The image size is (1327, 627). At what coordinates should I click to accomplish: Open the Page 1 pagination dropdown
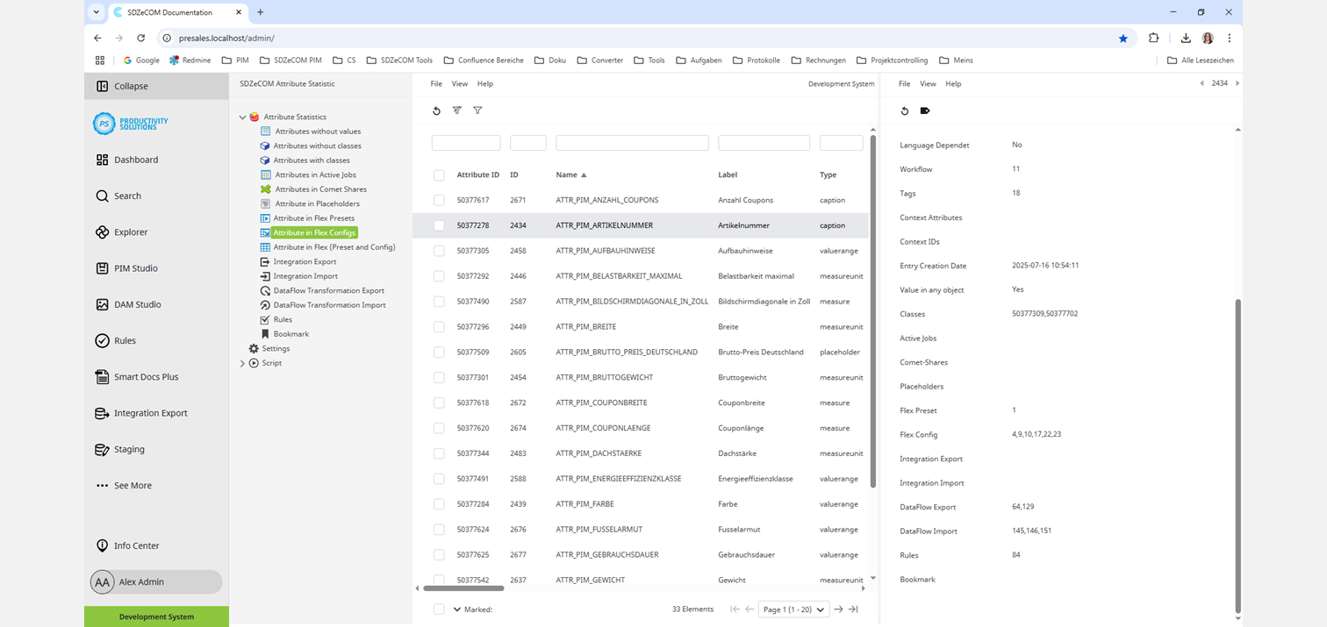pyautogui.click(x=793, y=609)
